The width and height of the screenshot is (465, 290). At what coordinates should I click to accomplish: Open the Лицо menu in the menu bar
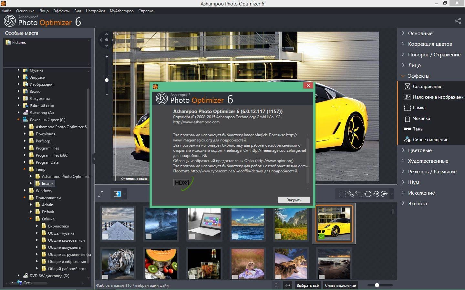coord(44,11)
